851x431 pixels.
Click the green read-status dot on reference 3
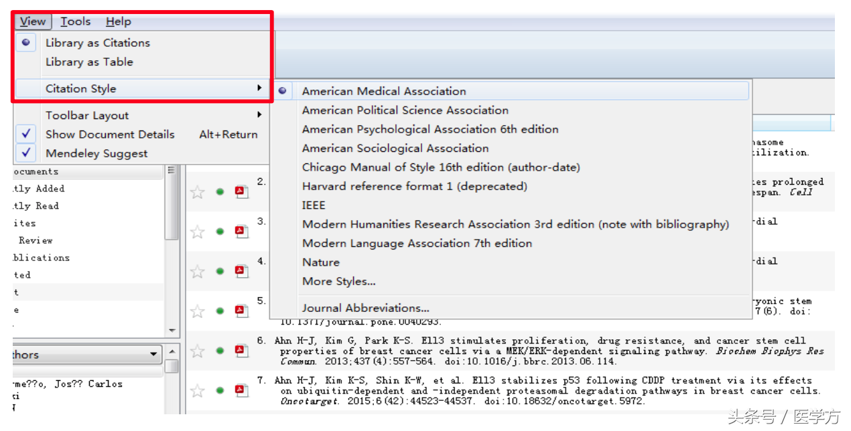coord(220,232)
